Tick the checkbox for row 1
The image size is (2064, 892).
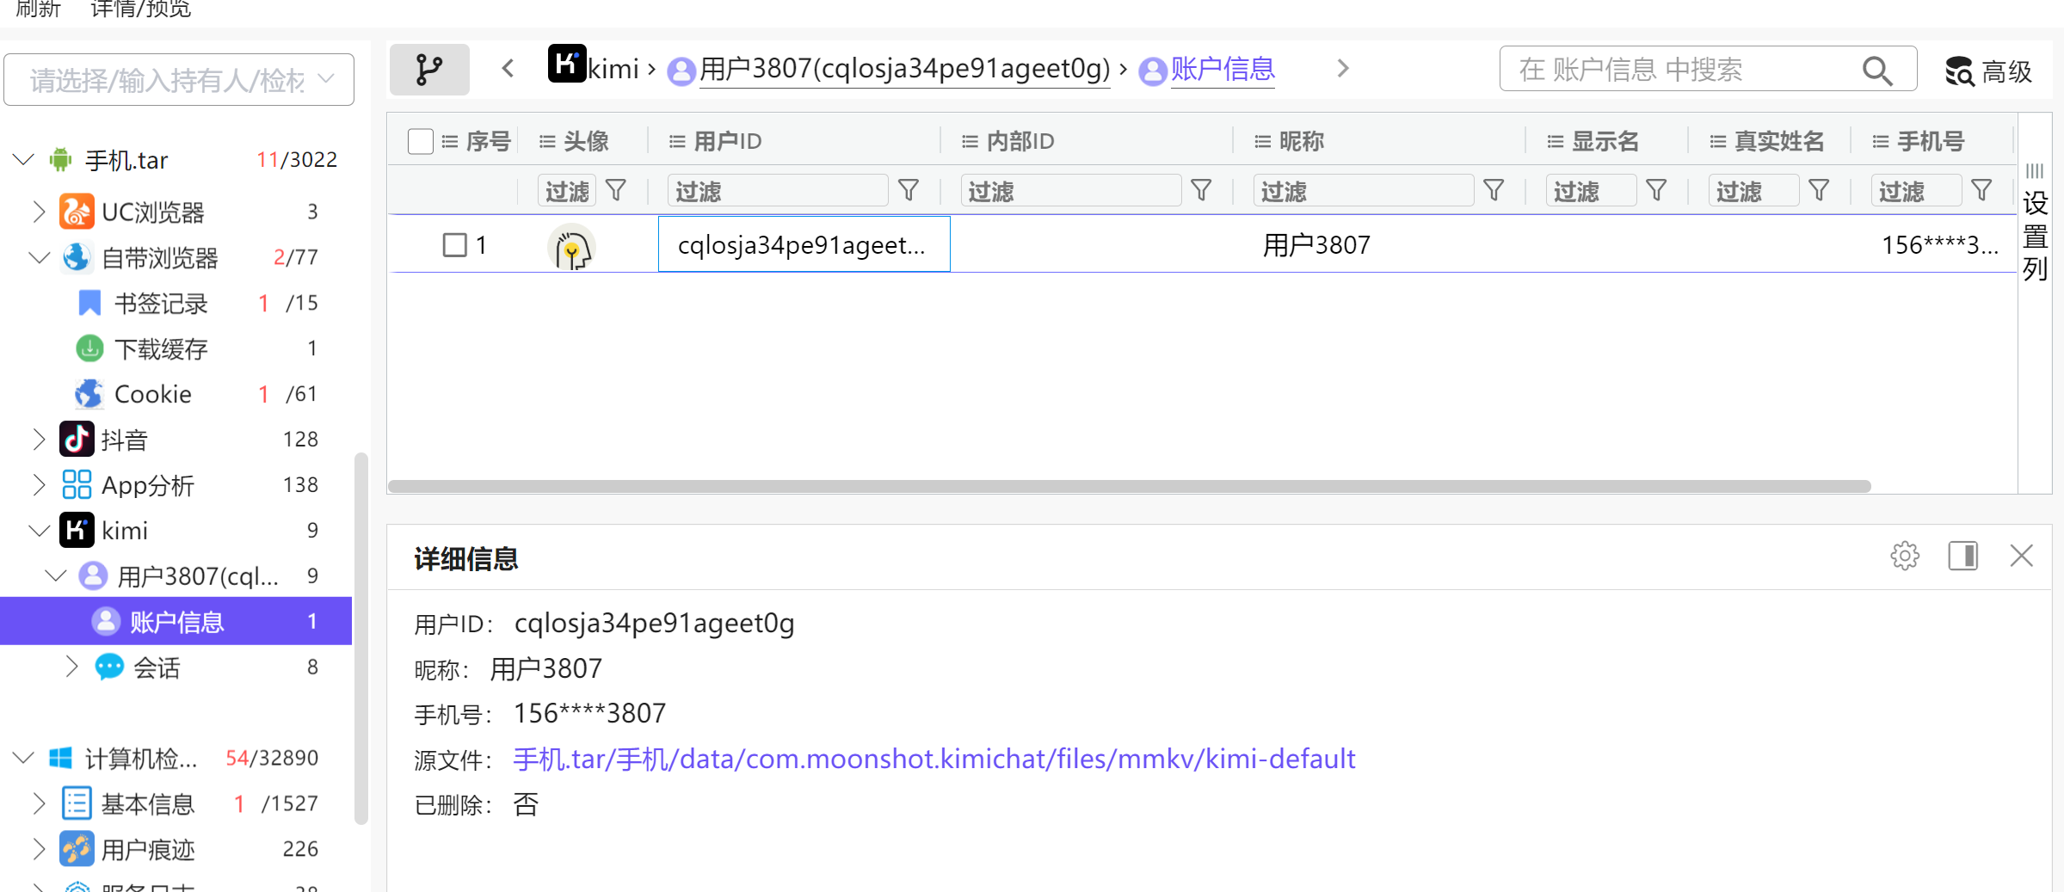454,245
